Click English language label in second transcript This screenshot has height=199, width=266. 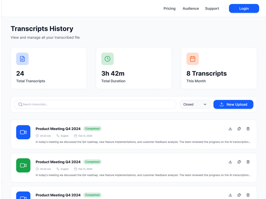65,169
